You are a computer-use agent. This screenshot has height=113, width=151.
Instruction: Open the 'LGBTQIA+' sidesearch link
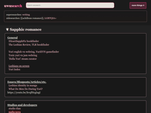coord(50,18)
